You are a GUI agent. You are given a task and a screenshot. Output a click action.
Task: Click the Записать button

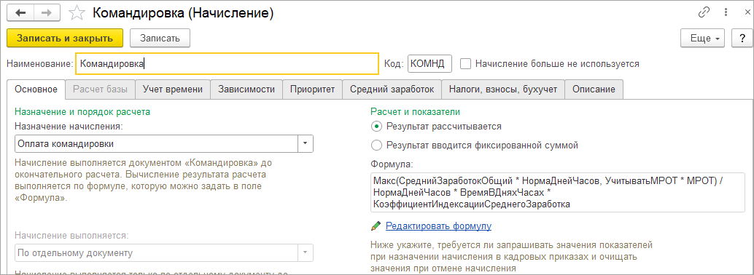pos(160,39)
